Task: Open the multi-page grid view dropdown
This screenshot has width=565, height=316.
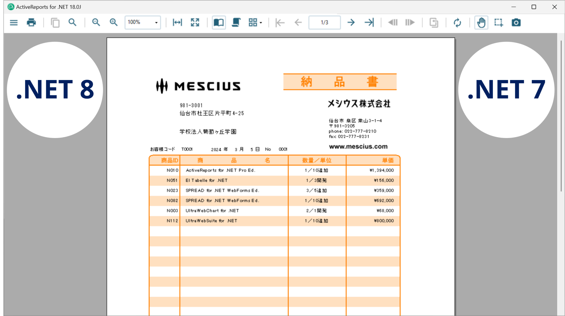Action: tap(255, 22)
